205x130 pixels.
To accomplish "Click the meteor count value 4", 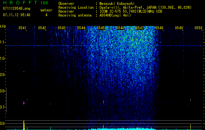I will tap(46, 15).
